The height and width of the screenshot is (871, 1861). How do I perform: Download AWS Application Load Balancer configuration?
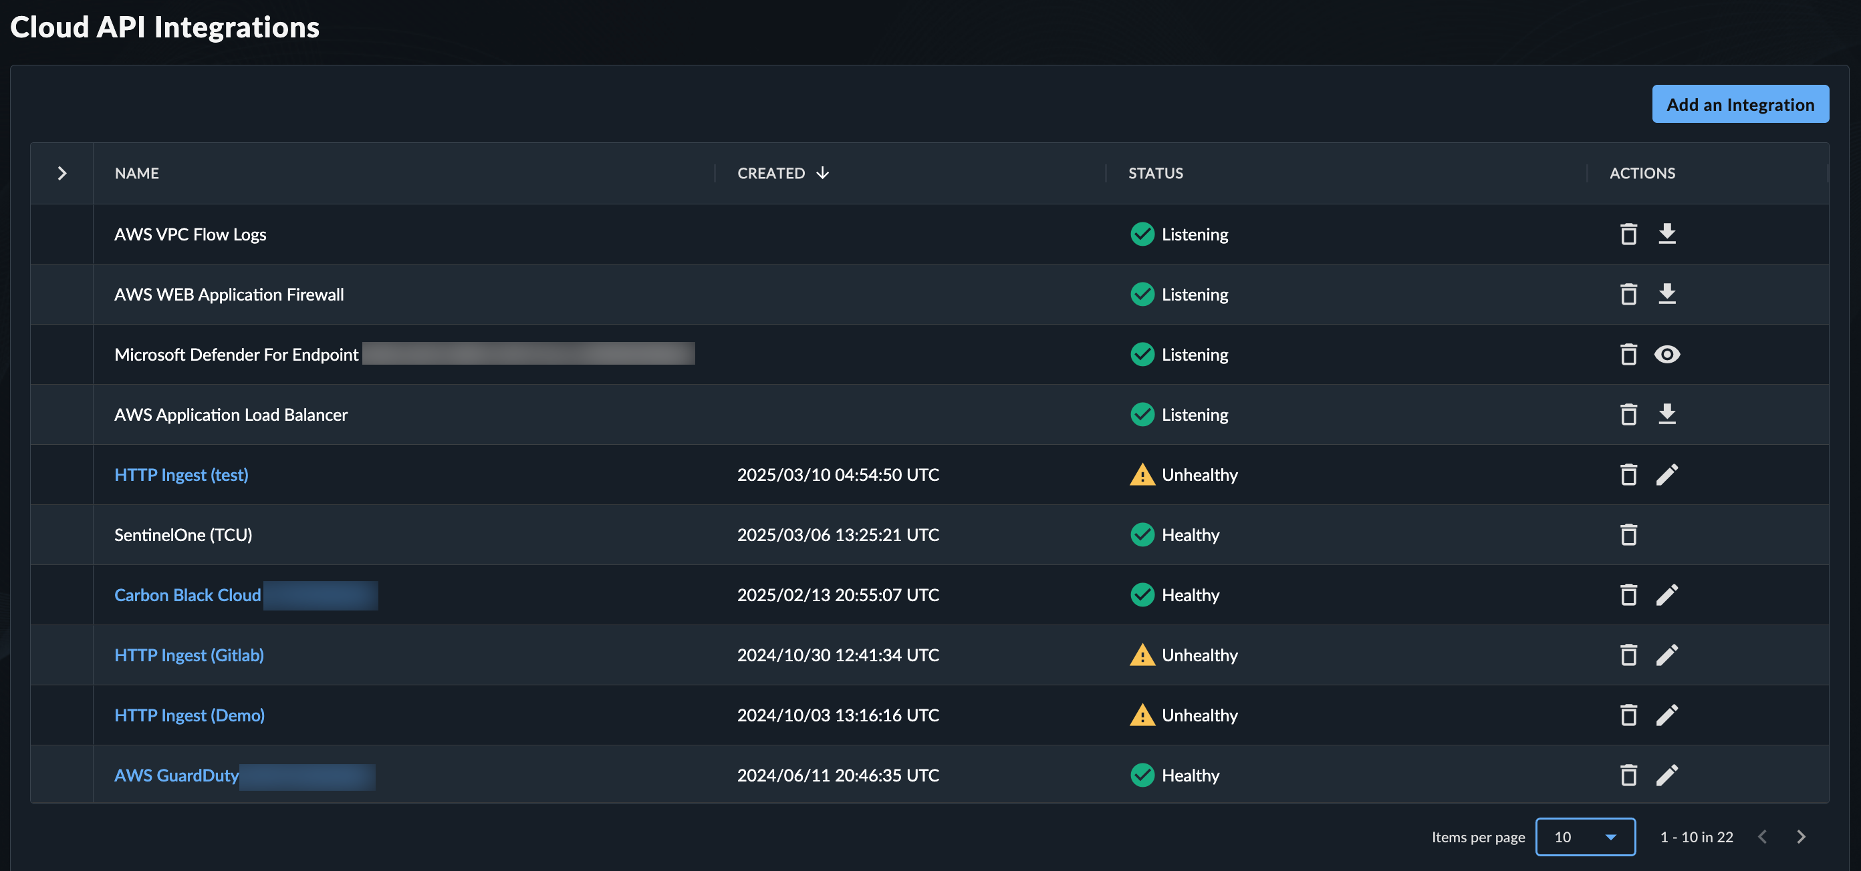click(x=1666, y=415)
